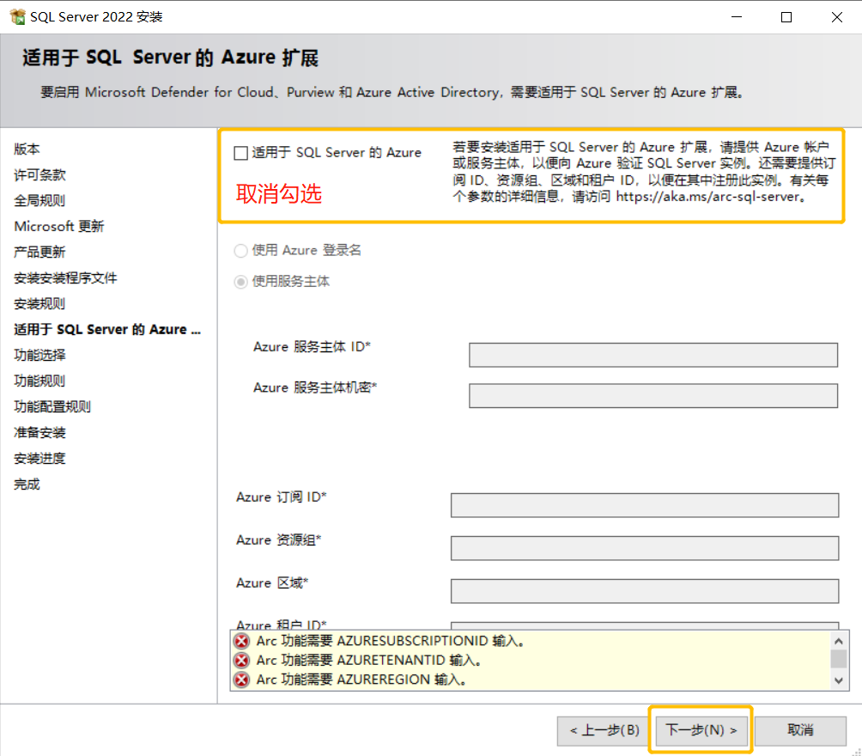The width and height of the screenshot is (862, 756).
Task: Open the 版本 step in sidebar
Action: (27, 149)
